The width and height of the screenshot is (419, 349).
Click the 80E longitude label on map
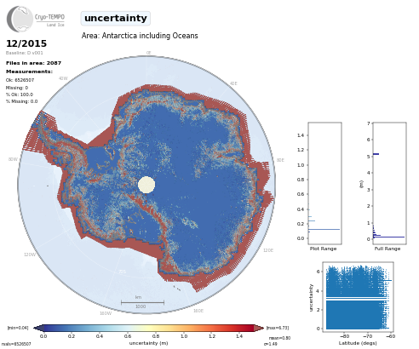pyautogui.click(x=280, y=160)
